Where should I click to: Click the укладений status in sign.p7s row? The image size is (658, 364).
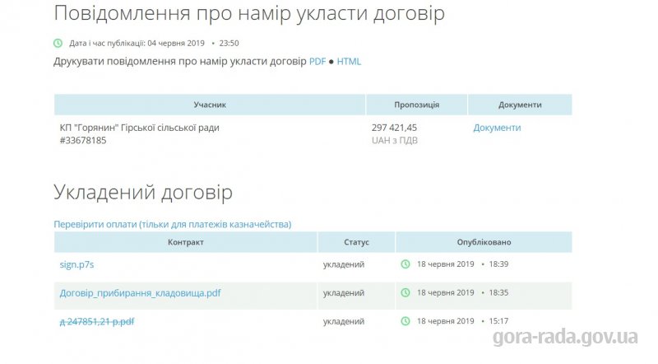click(x=344, y=265)
